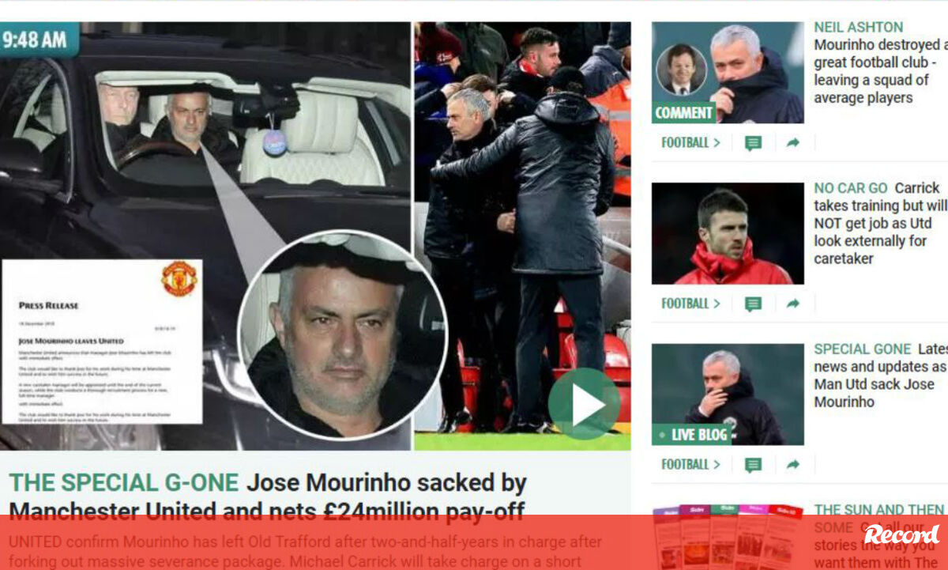Share the SPECIAL GONE live blog story
The height and width of the screenshot is (570, 948).
(x=793, y=465)
